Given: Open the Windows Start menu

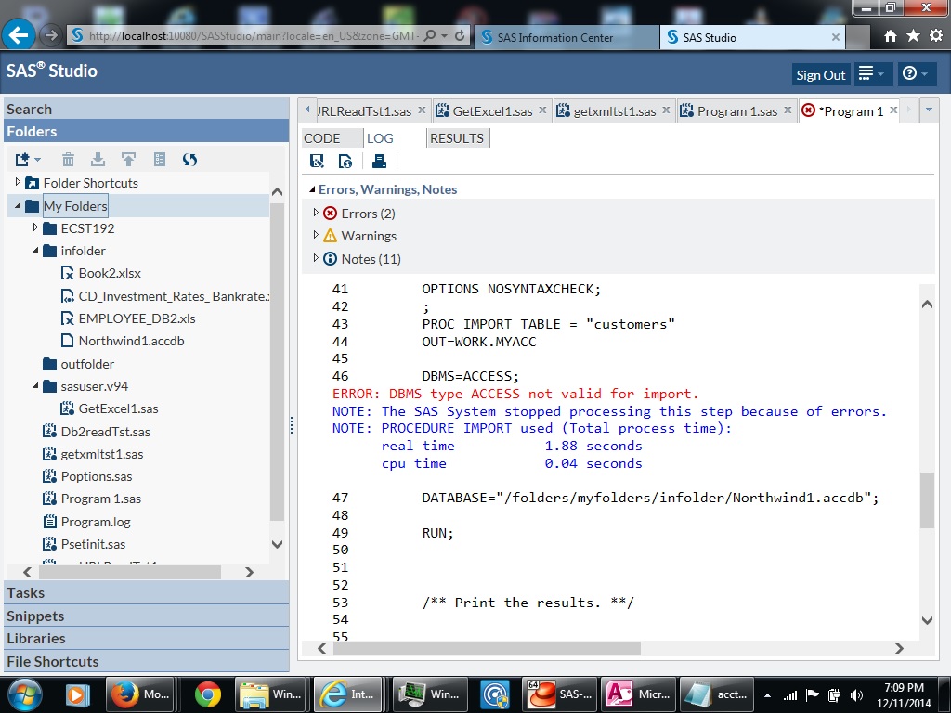Looking at the screenshot, I should (24, 694).
